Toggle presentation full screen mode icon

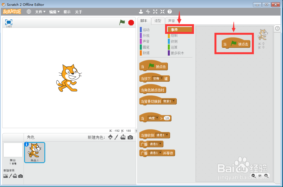9,22
